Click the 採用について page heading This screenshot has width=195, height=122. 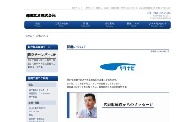pyautogui.click(x=76, y=47)
